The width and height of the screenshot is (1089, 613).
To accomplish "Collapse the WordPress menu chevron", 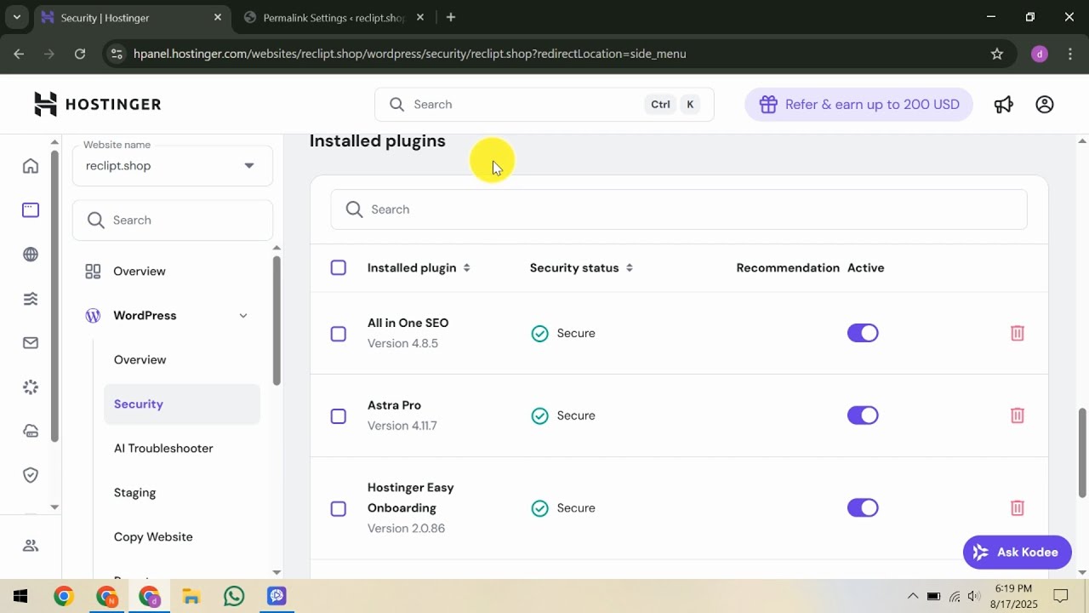I will [243, 316].
